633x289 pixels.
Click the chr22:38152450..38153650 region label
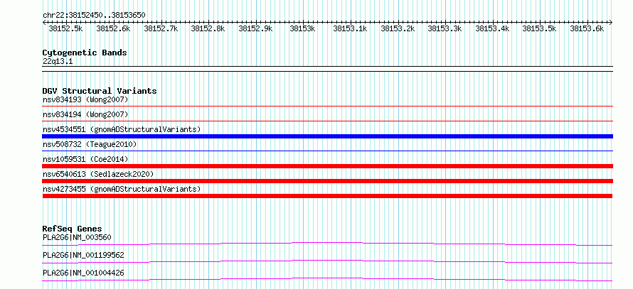tap(94, 16)
